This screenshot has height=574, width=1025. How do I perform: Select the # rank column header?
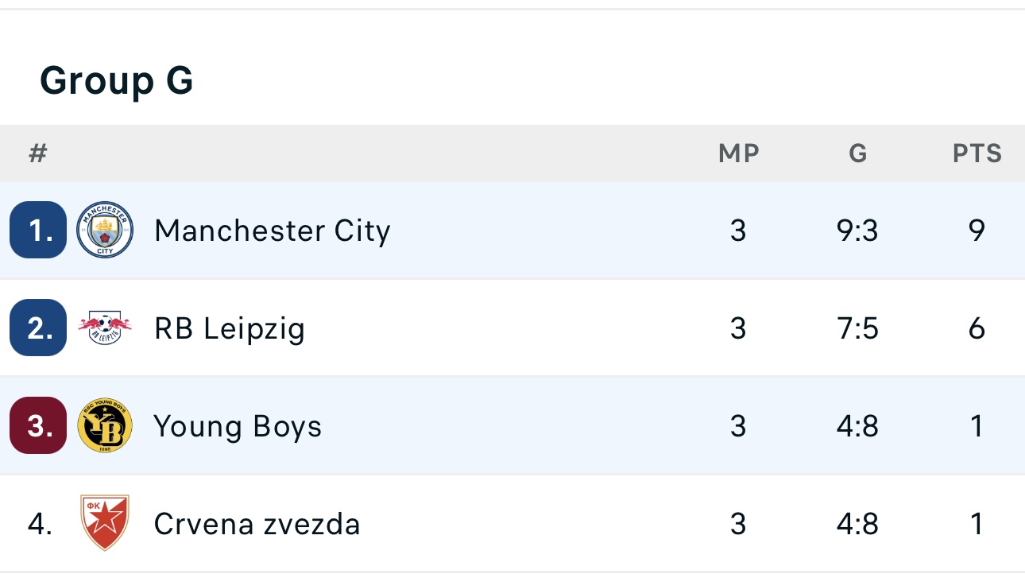[x=38, y=153]
